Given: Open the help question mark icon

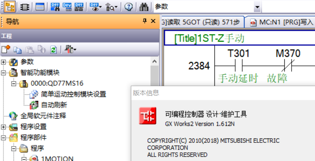Looking at the screenshot, I should [128, 7].
